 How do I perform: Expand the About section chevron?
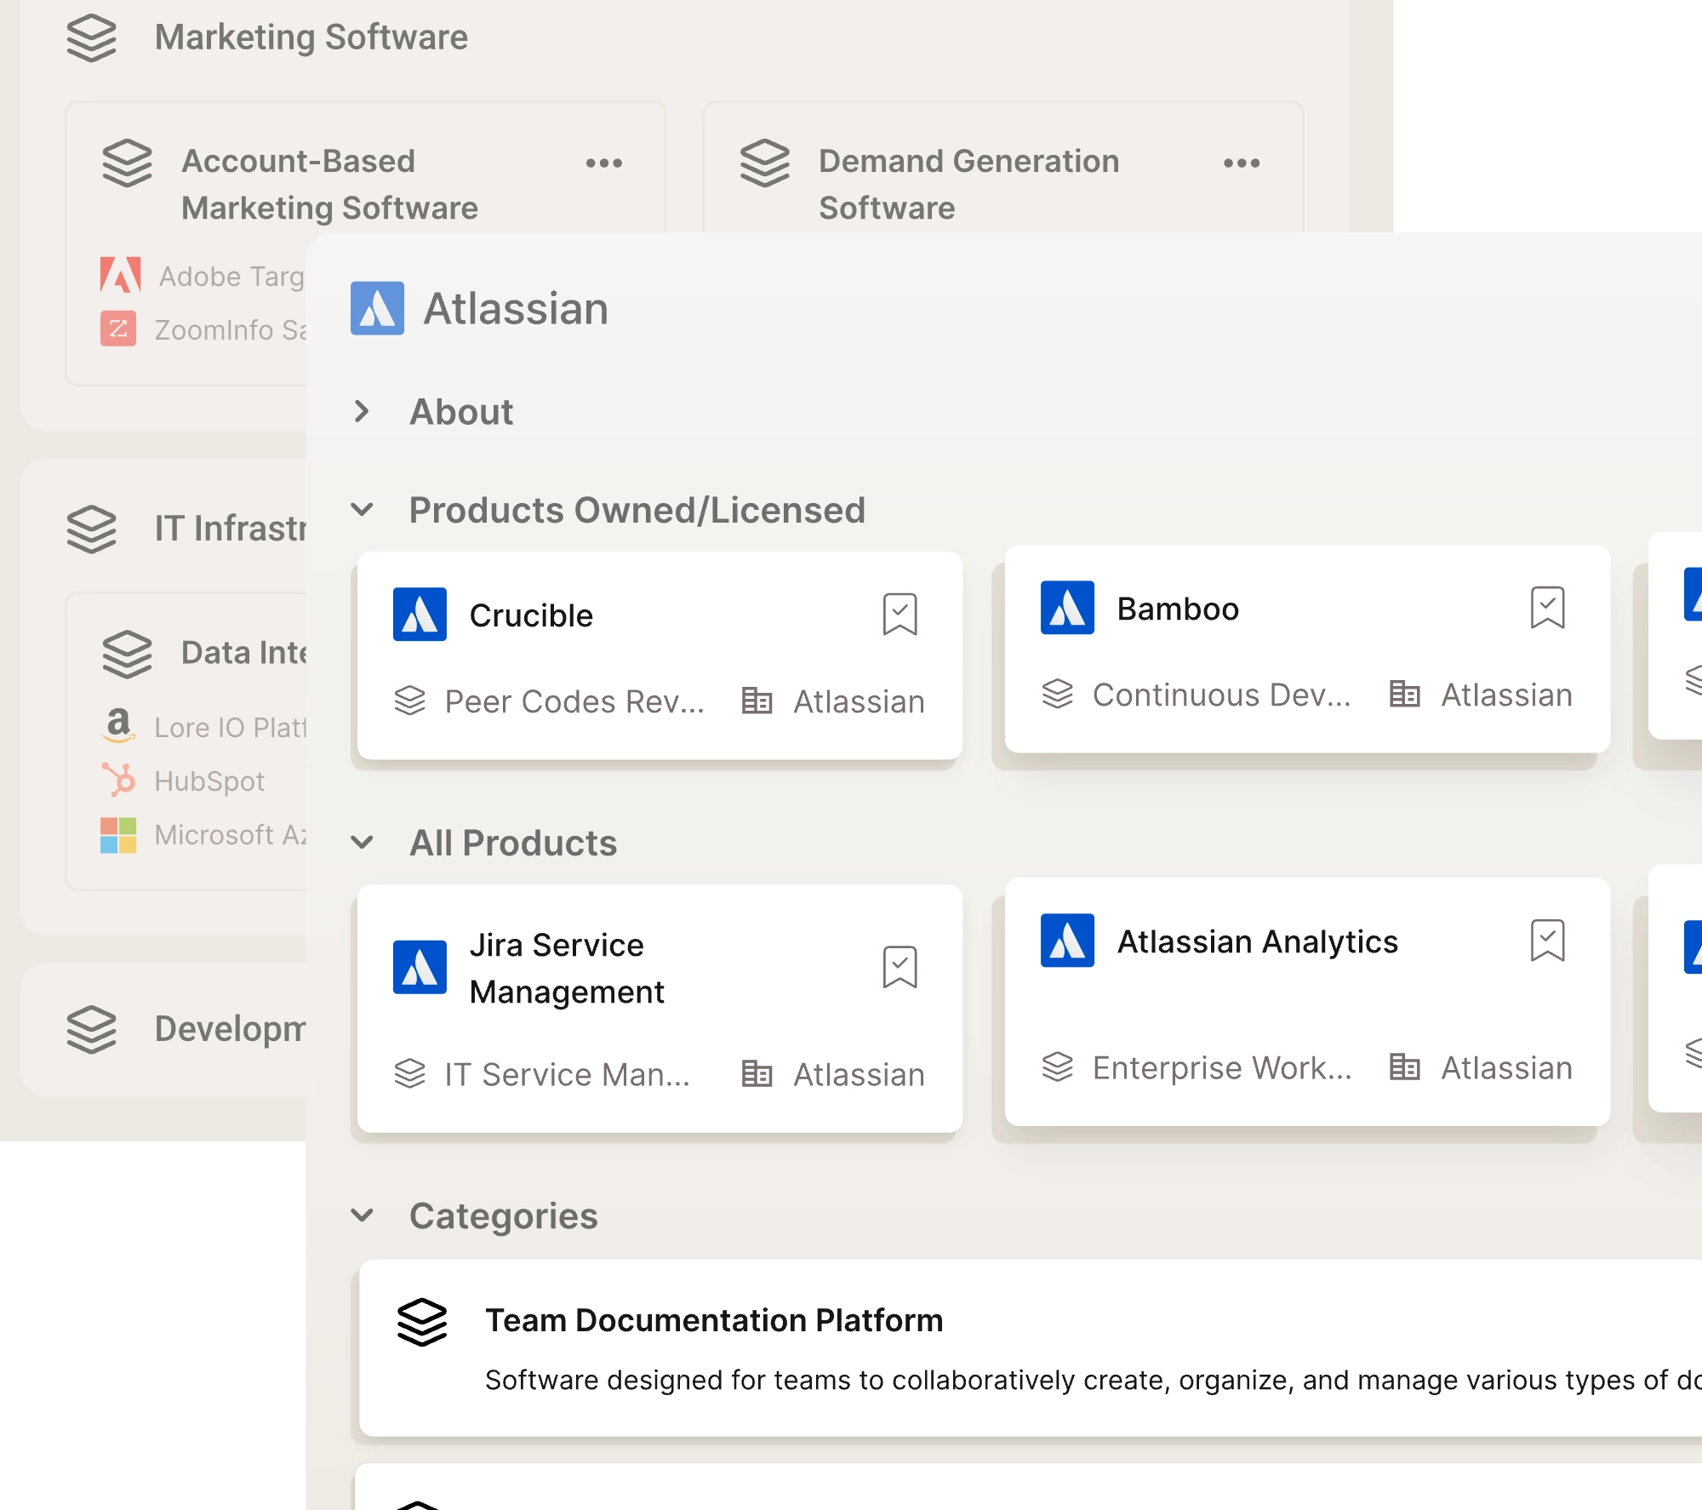click(362, 412)
